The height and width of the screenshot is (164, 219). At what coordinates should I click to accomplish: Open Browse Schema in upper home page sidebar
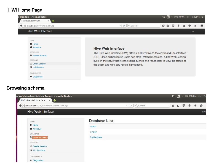point(39,56)
